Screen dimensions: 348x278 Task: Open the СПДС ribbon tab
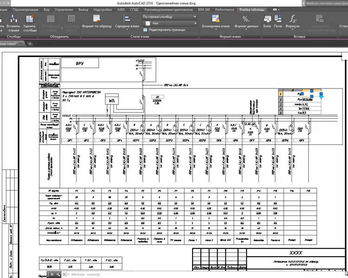[134, 10]
